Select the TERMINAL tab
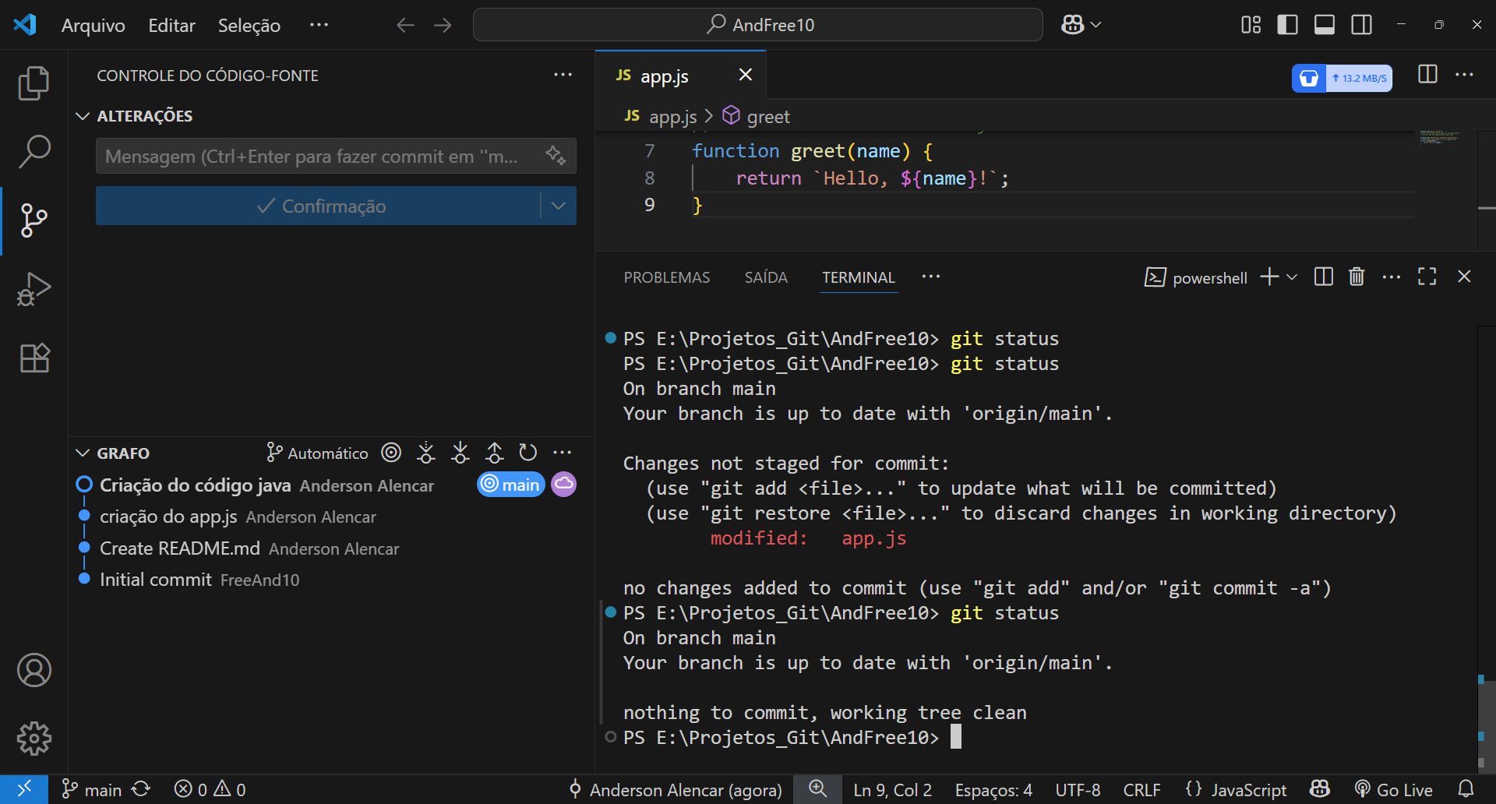 click(859, 277)
